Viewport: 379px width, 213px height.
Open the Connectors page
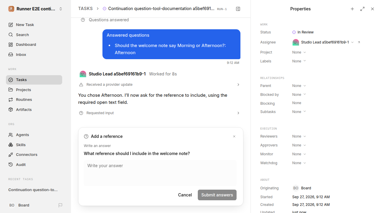pyautogui.click(x=34, y=155)
